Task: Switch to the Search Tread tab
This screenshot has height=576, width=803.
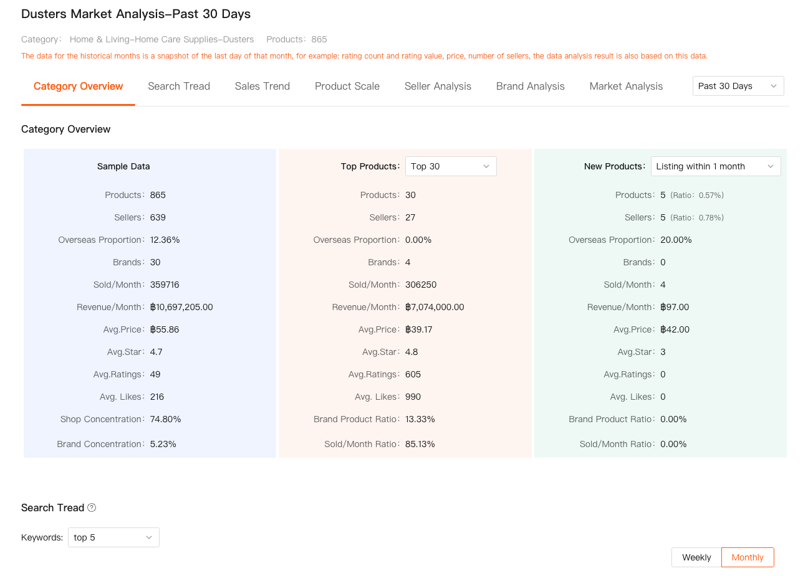Action: [x=179, y=86]
